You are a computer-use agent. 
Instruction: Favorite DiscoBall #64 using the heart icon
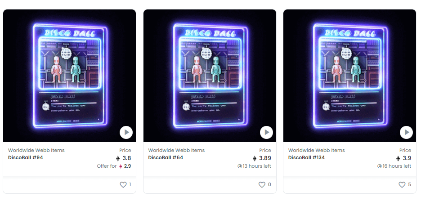[262, 185]
